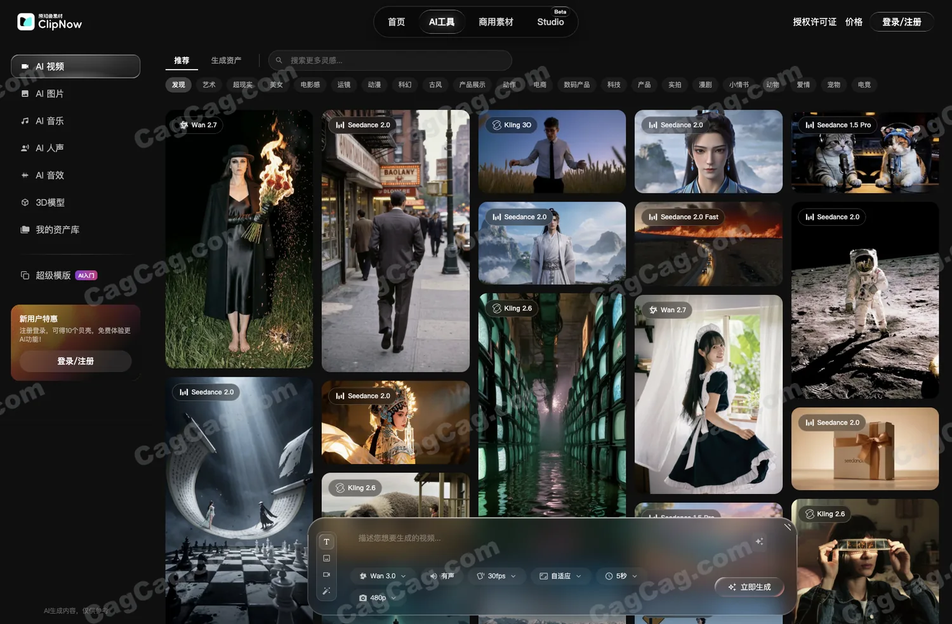This screenshot has height=624, width=952.
Task: Open the 3D模型 sidebar section
Action: point(76,203)
